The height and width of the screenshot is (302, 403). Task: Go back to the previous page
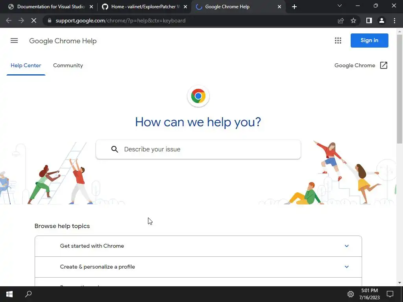9,20
